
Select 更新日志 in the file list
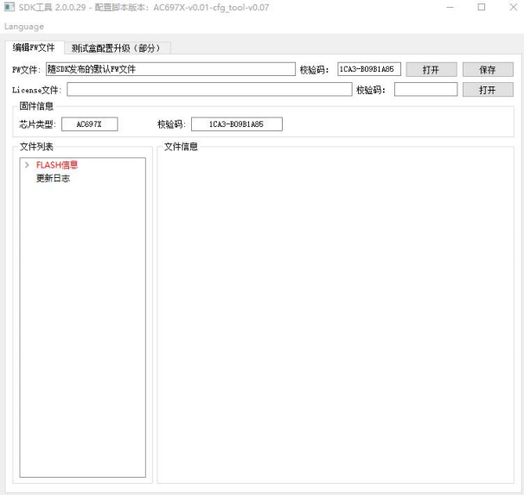click(x=53, y=178)
